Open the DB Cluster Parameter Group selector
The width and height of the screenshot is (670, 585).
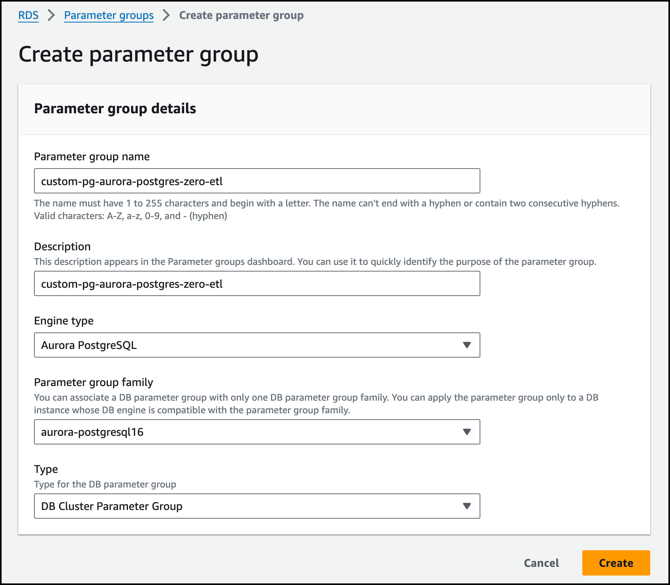pyautogui.click(x=257, y=506)
